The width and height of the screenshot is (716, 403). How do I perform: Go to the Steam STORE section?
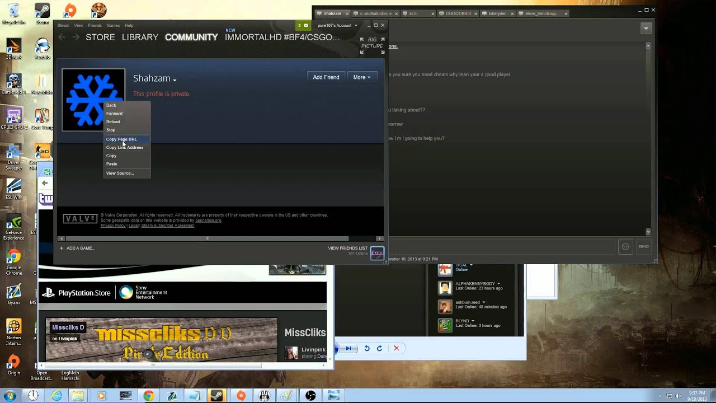click(100, 37)
